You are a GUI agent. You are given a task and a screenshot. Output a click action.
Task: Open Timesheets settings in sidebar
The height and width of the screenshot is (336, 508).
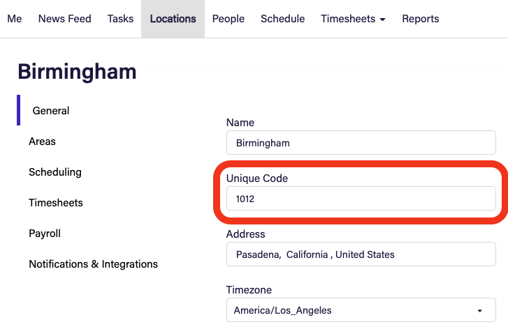pyautogui.click(x=56, y=203)
